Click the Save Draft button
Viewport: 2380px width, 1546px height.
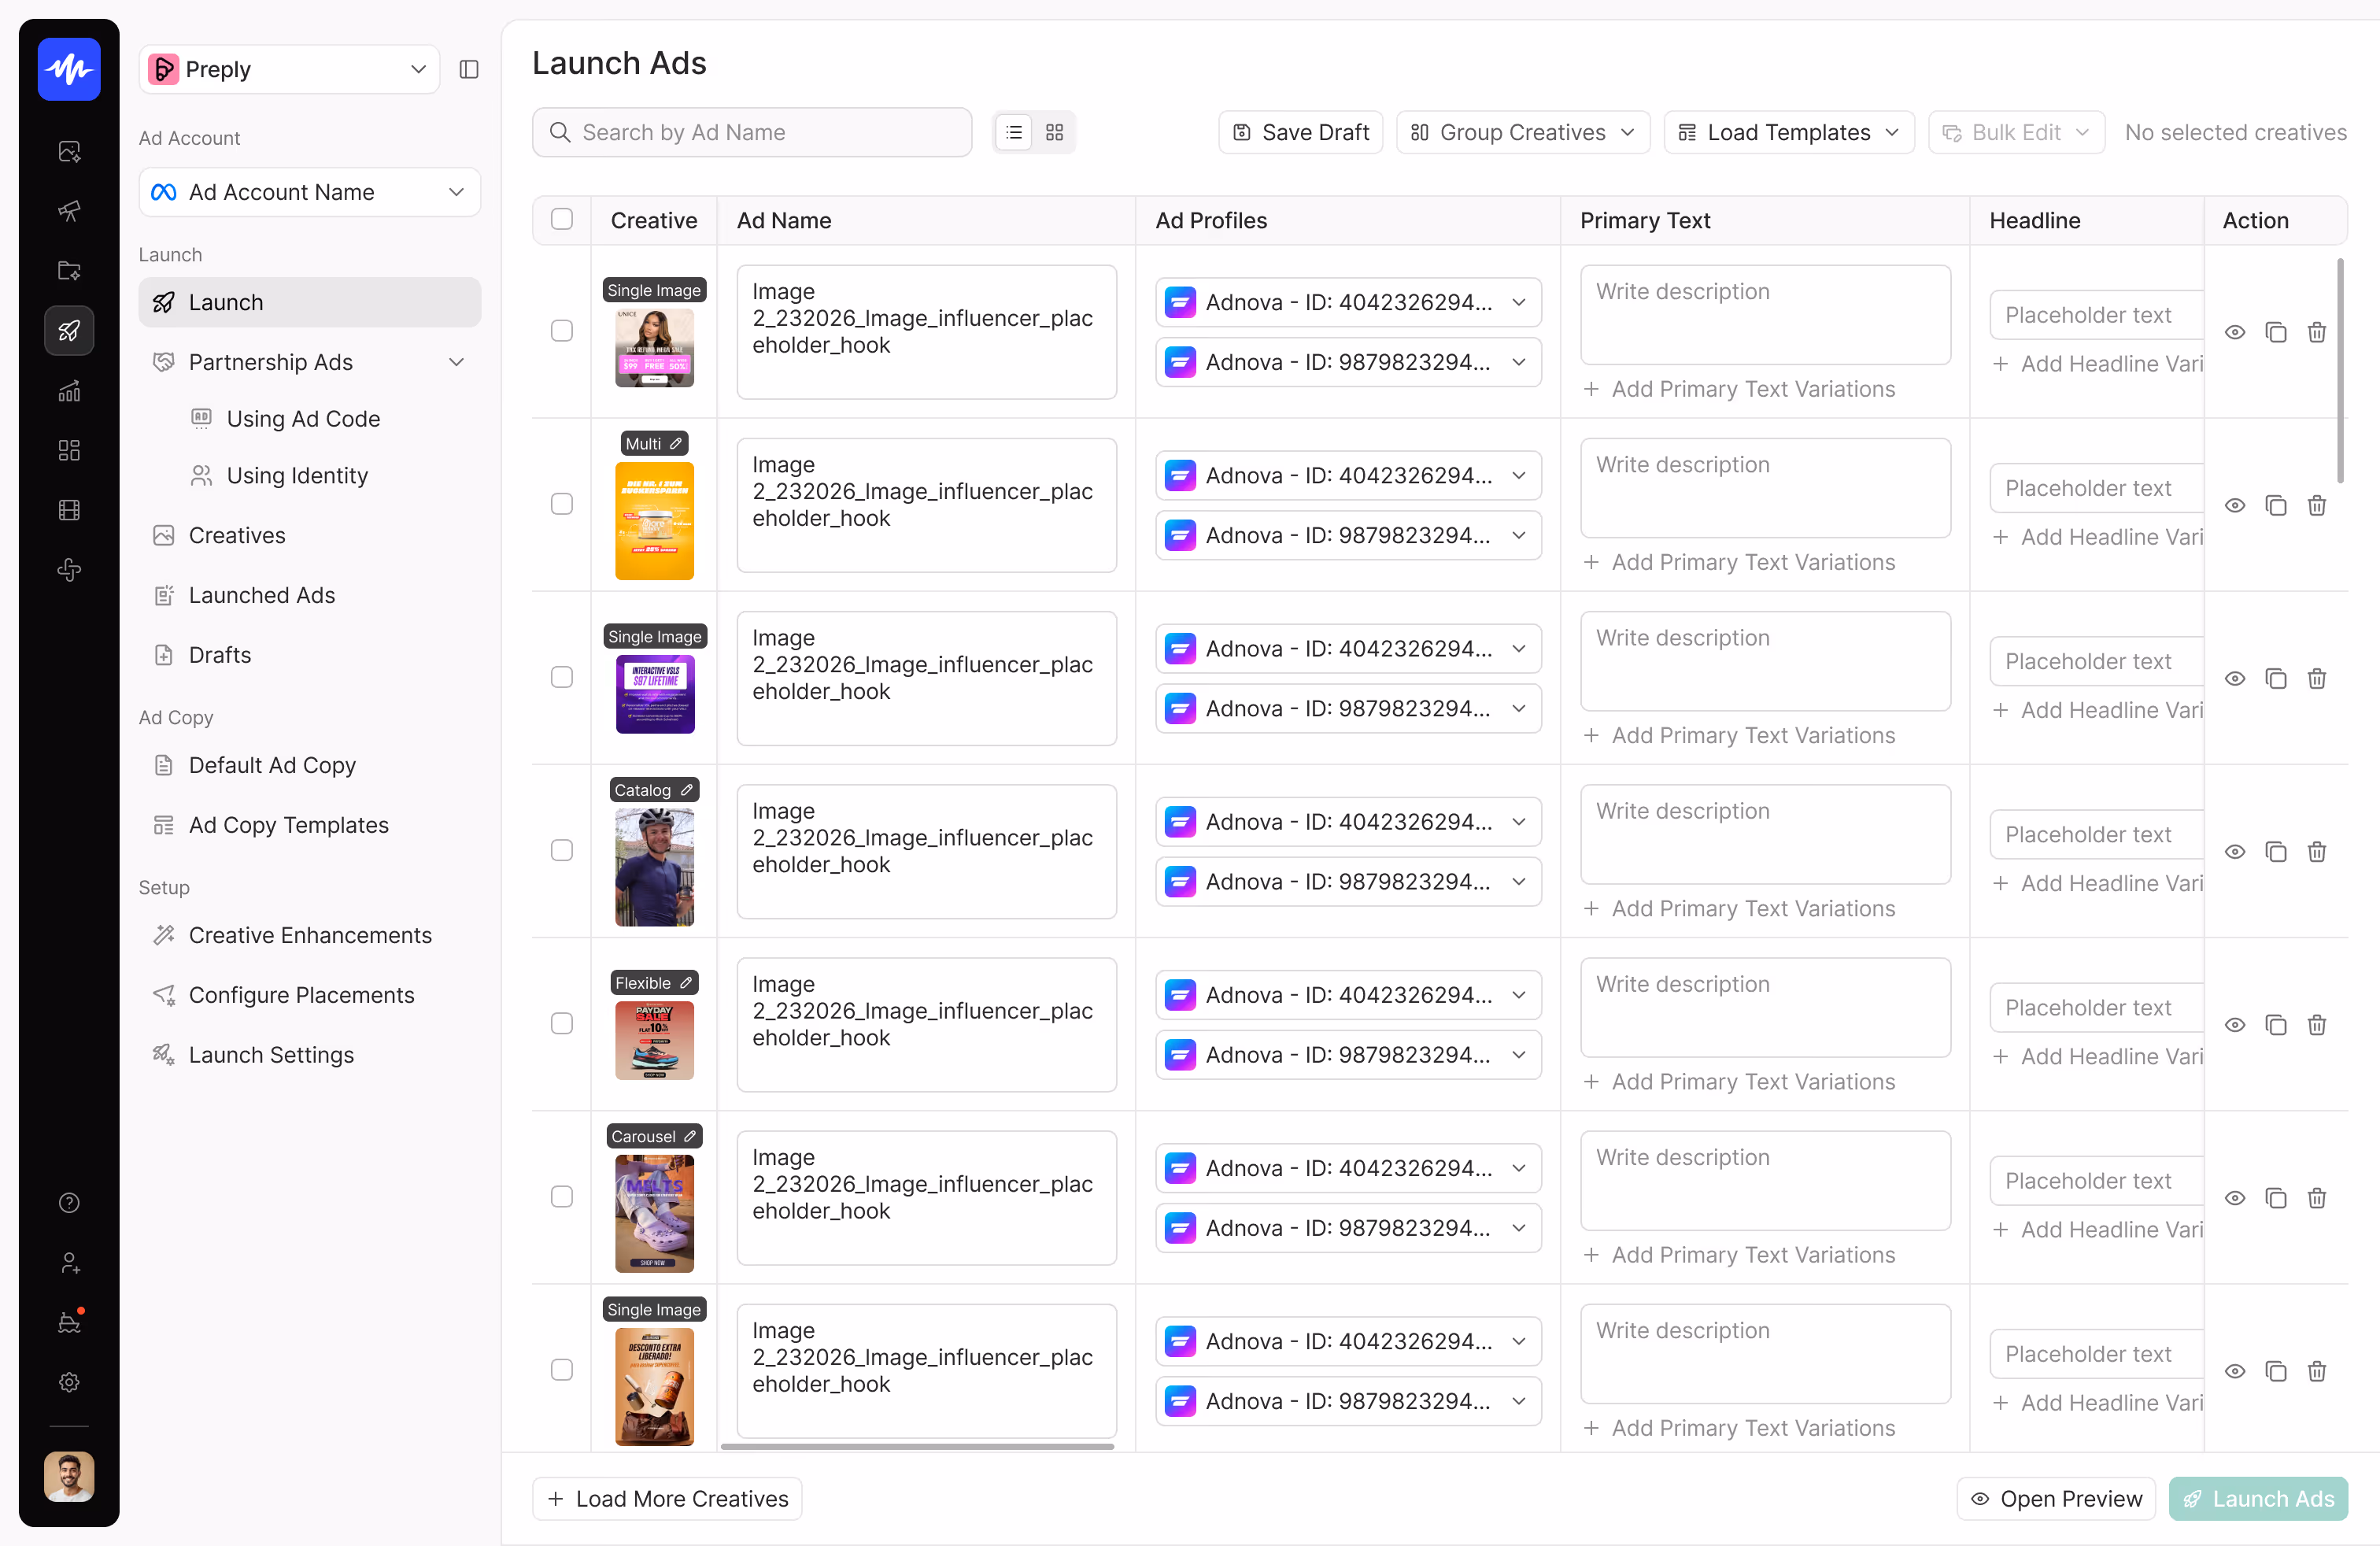[x=1300, y=132]
